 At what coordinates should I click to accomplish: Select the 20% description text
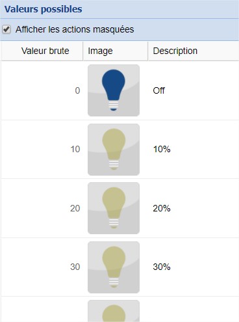(x=162, y=208)
